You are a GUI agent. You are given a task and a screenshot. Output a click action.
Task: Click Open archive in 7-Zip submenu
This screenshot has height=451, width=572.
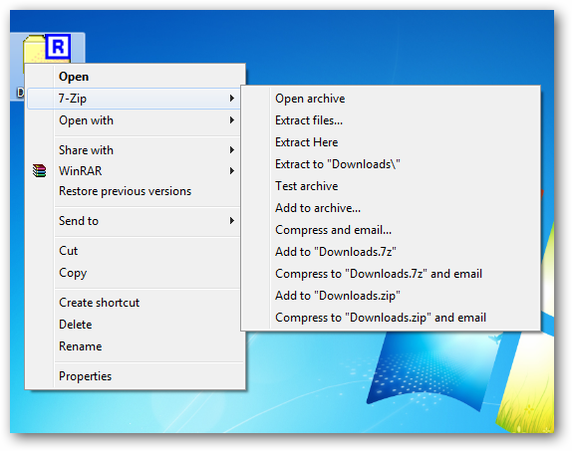(391, 99)
